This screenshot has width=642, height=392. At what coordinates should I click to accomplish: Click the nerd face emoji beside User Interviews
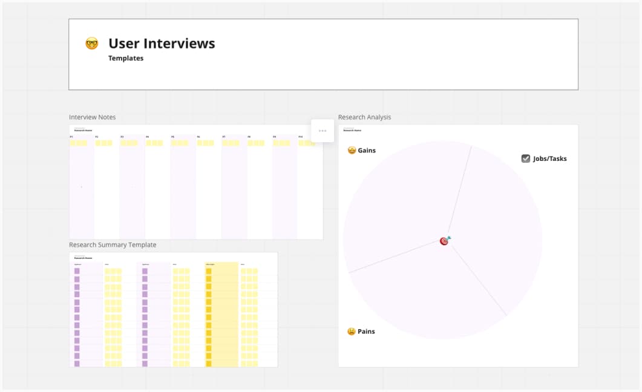(91, 43)
